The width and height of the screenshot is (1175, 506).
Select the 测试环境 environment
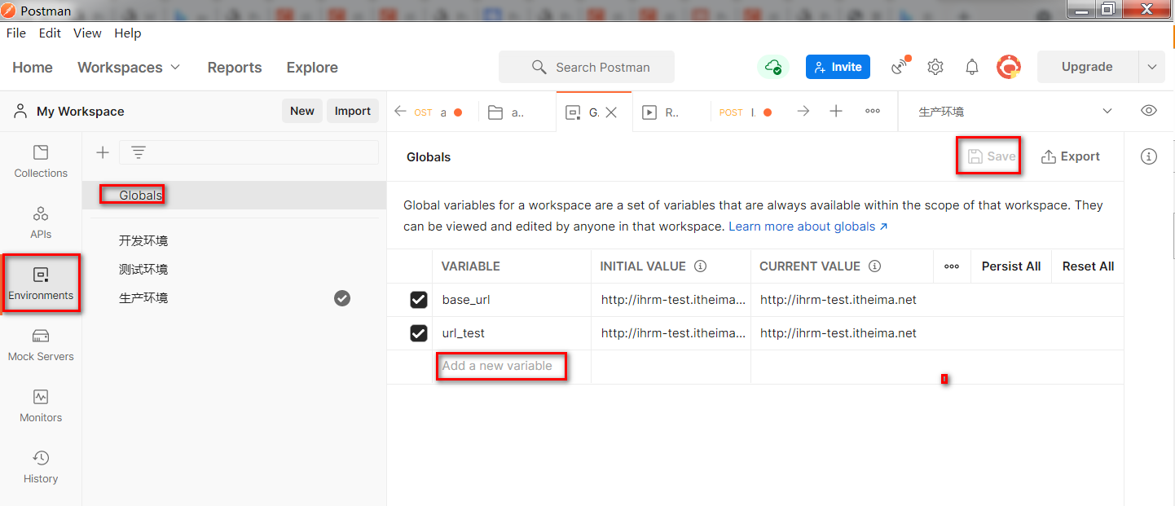234,270
